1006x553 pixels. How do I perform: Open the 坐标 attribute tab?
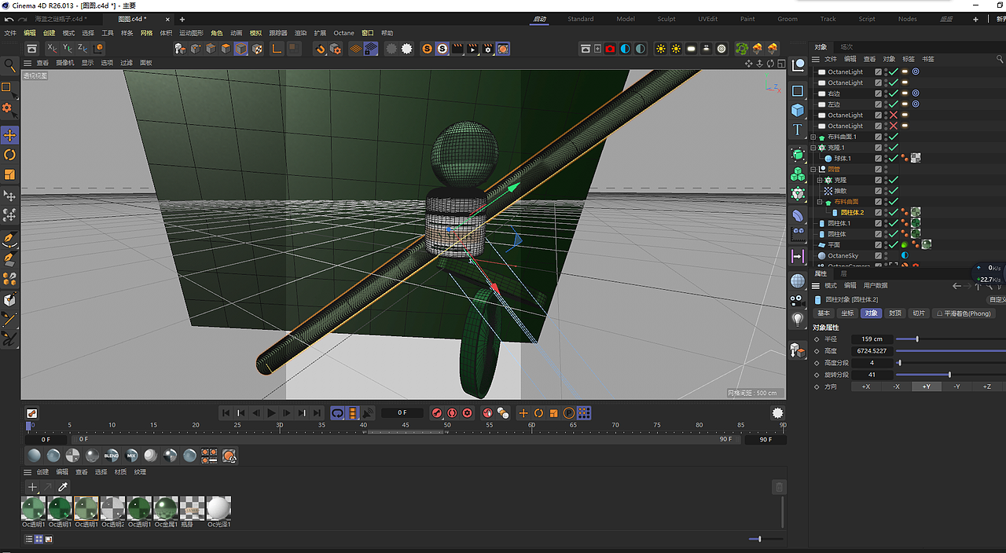click(x=846, y=313)
